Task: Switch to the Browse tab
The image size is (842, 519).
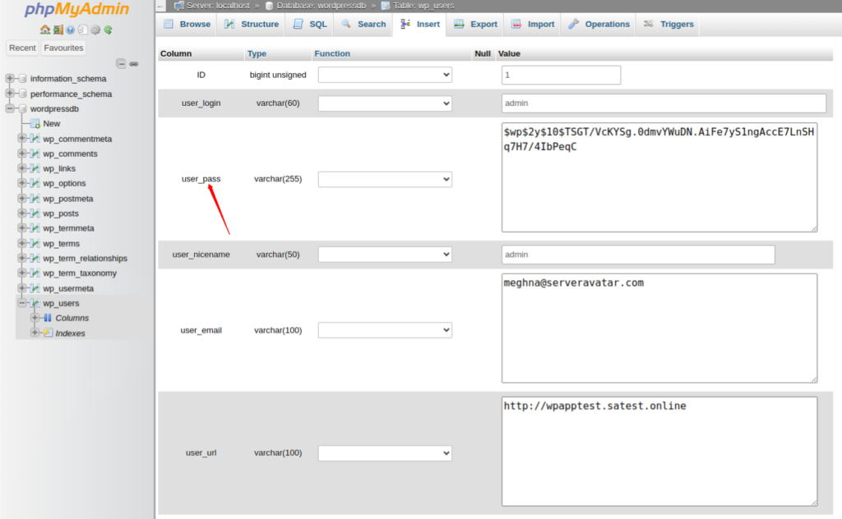Action: click(187, 24)
